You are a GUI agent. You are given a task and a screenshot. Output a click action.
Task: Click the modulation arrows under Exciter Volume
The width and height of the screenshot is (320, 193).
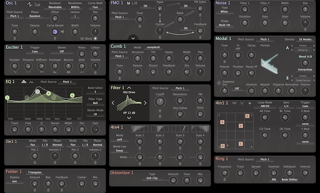pos(95,72)
